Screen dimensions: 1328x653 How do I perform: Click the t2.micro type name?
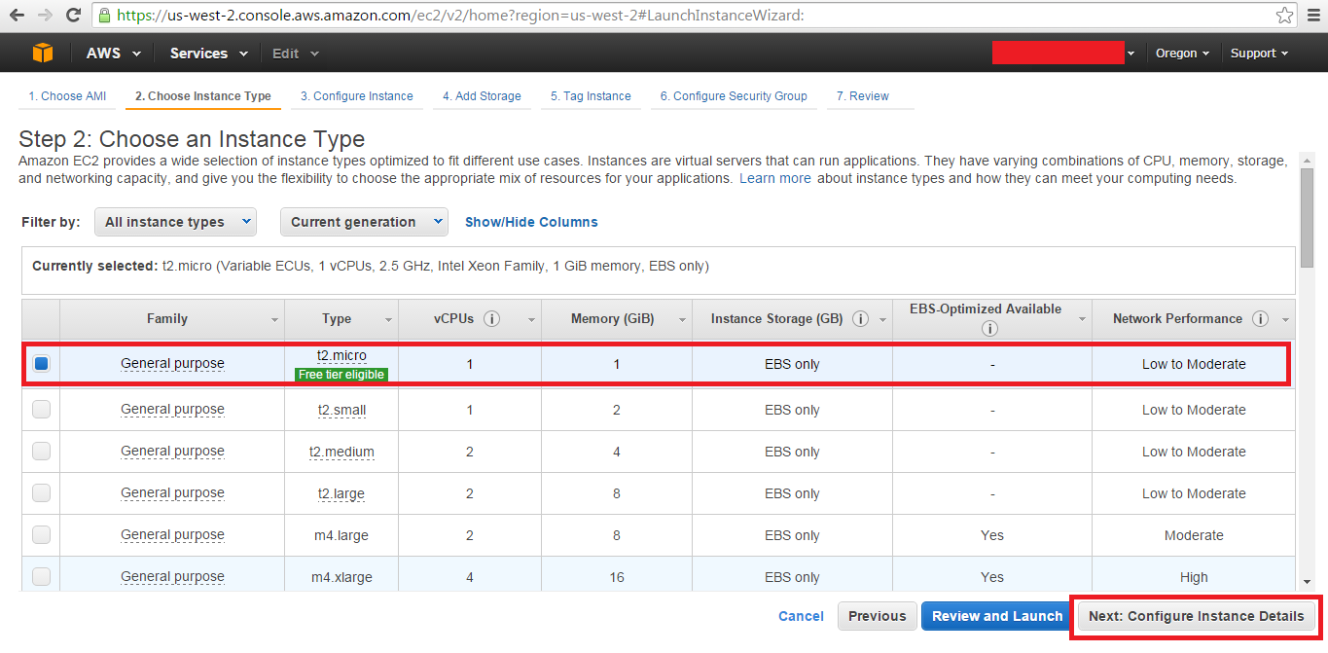click(341, 356)
